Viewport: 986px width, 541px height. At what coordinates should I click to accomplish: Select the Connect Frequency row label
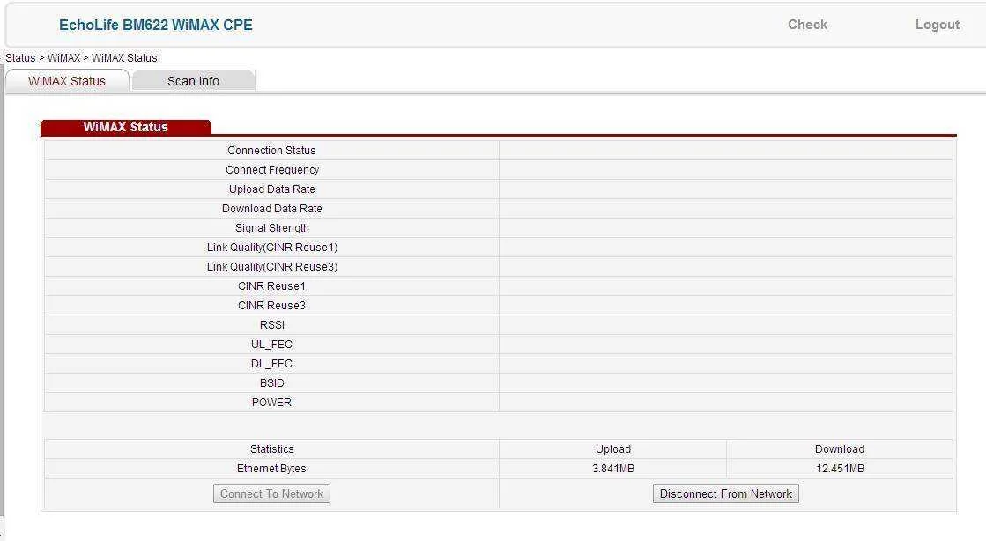pyautogui.click(x=271, y=170)
